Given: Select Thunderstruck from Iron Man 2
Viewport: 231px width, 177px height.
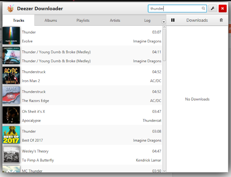Looking at the screenshot, I should click(34, 72).
